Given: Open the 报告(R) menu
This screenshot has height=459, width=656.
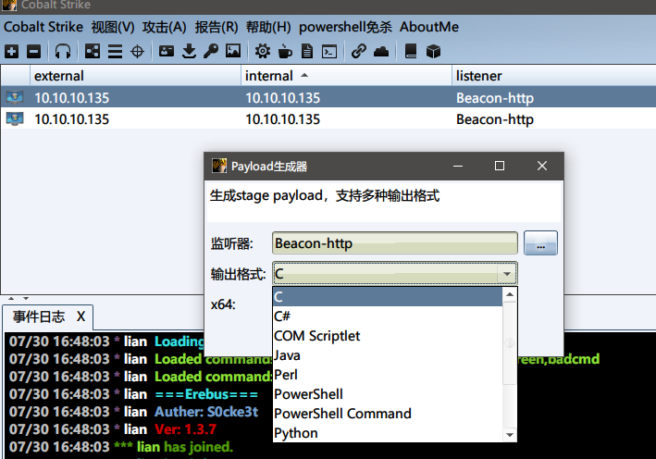Looking at the screenshot, I should tap(217, 27).
